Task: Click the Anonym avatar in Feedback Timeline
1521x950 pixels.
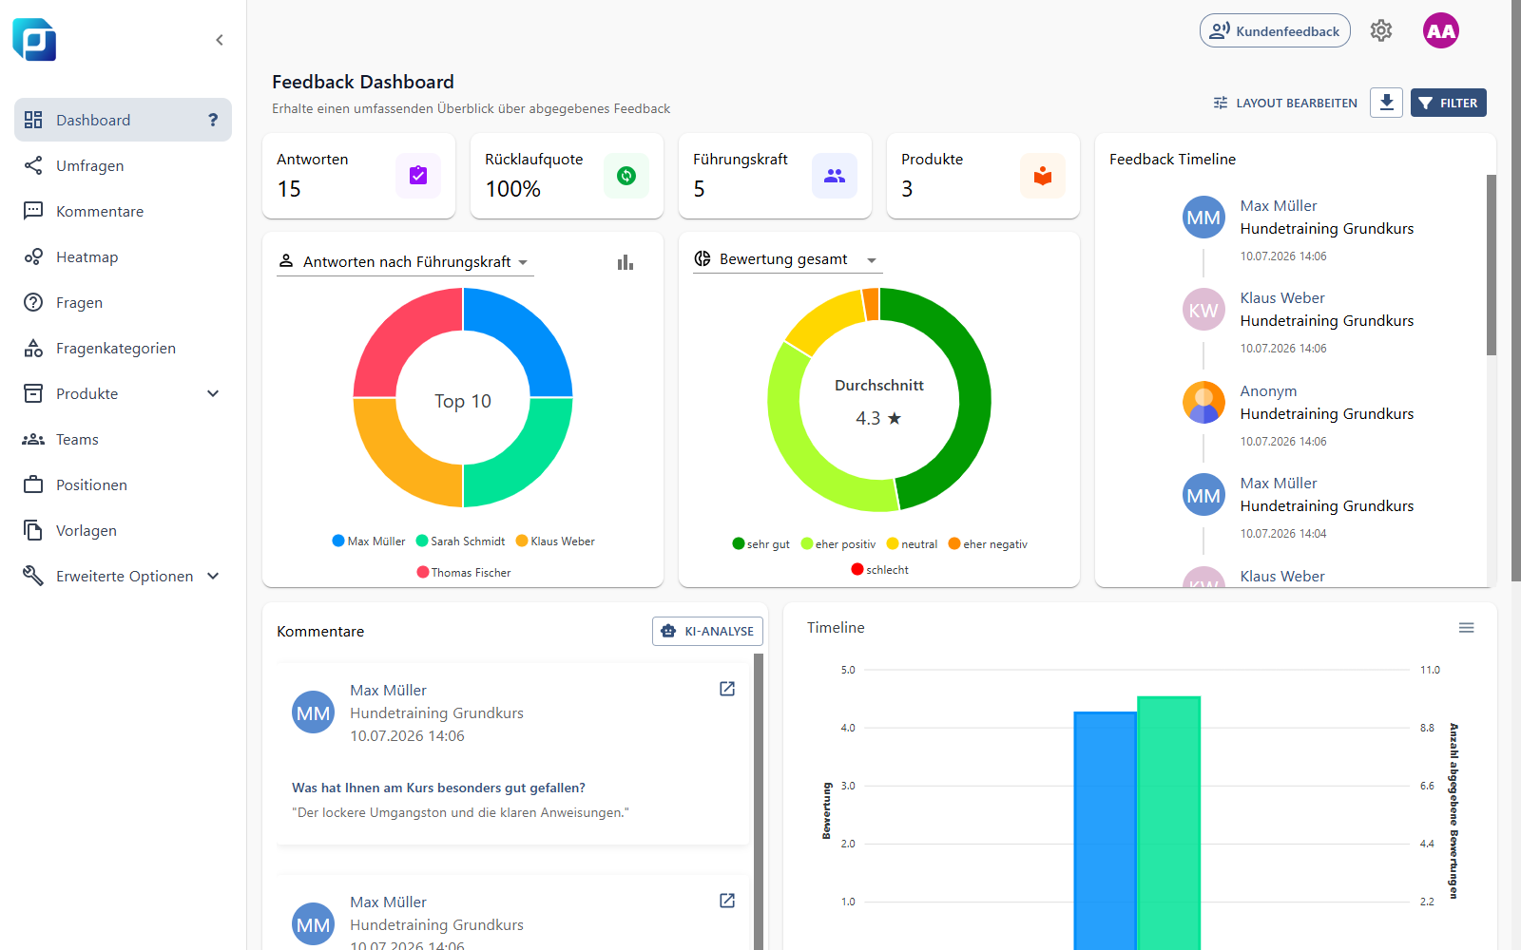Action: [x=1203, y=403]
